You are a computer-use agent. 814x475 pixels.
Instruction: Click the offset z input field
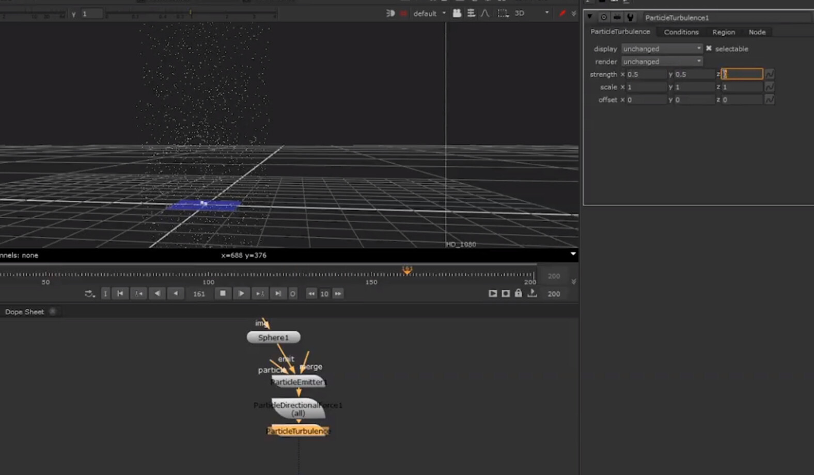pos(742,100)
